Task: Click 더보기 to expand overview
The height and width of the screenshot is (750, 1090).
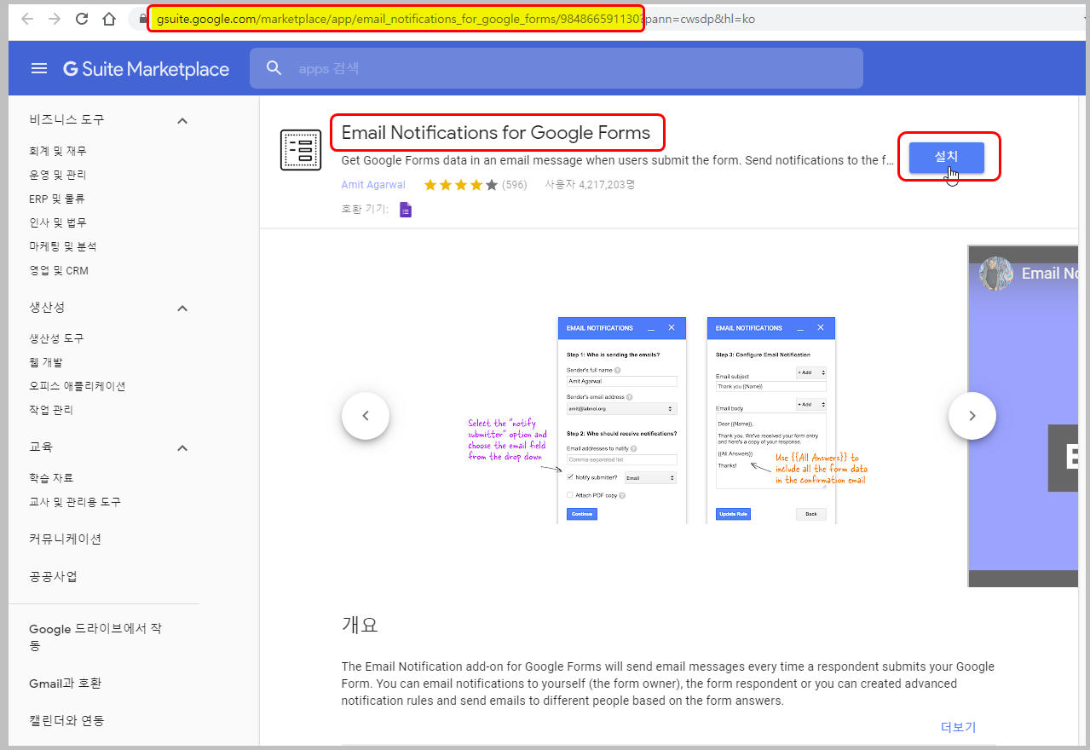Action: coord(958,727)
